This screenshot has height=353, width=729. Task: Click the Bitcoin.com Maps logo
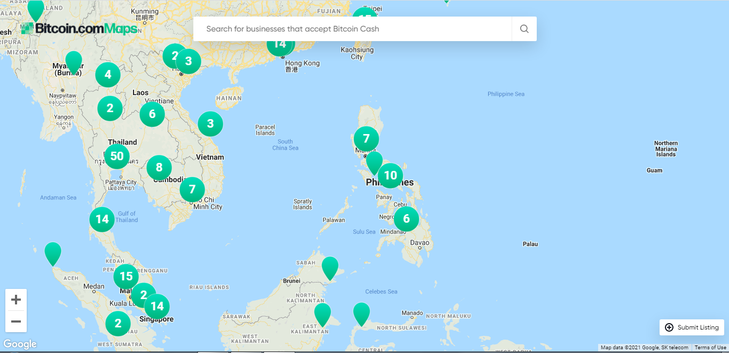pyautogui.click(x=79, y=28)
